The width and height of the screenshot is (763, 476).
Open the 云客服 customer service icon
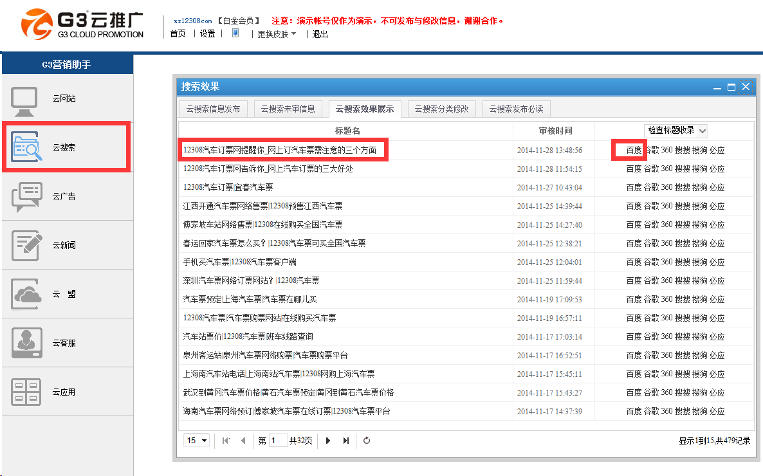tap(27, 343)
